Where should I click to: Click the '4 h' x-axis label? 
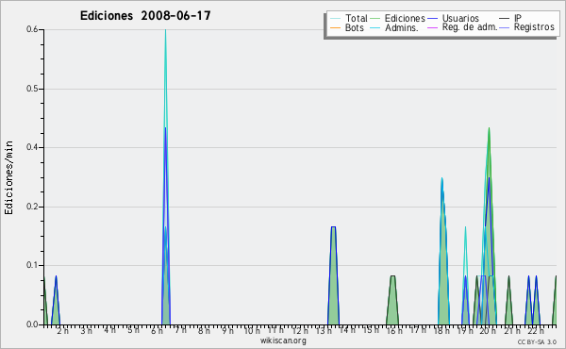click(x=109, y=330)
